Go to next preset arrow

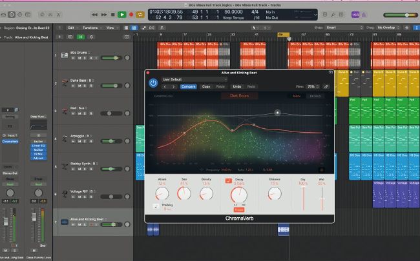(174, 86)
